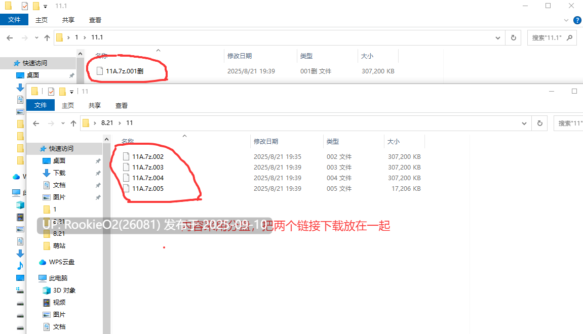Select file 11A.7z.005
This screenshot has height=334, width=583.
click(148, 189)
